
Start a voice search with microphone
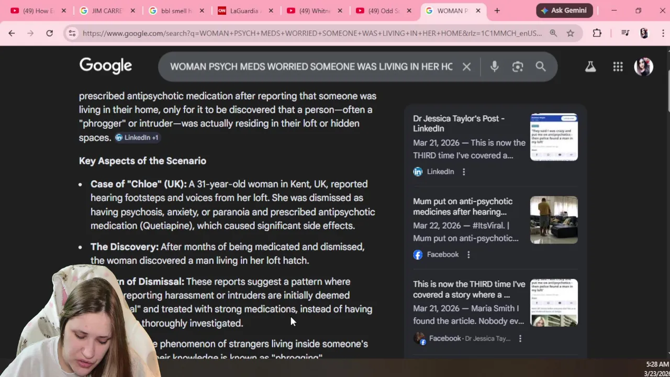coord(494,66)
